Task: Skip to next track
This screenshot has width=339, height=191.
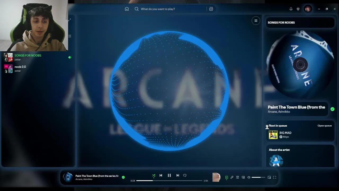Action: point(178,175)
